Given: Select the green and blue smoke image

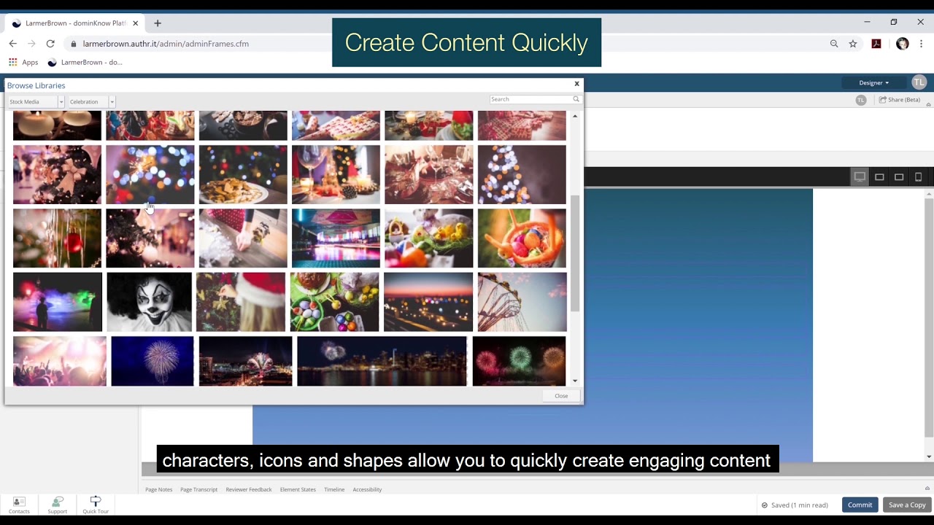Looking at the screenshot, I should pyautogui.click(x=58, y=302).
